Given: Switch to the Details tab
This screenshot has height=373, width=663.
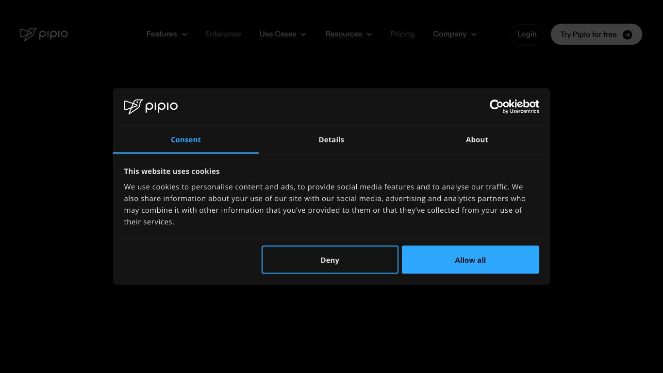Looking at the screenshot, I should 331,140.
